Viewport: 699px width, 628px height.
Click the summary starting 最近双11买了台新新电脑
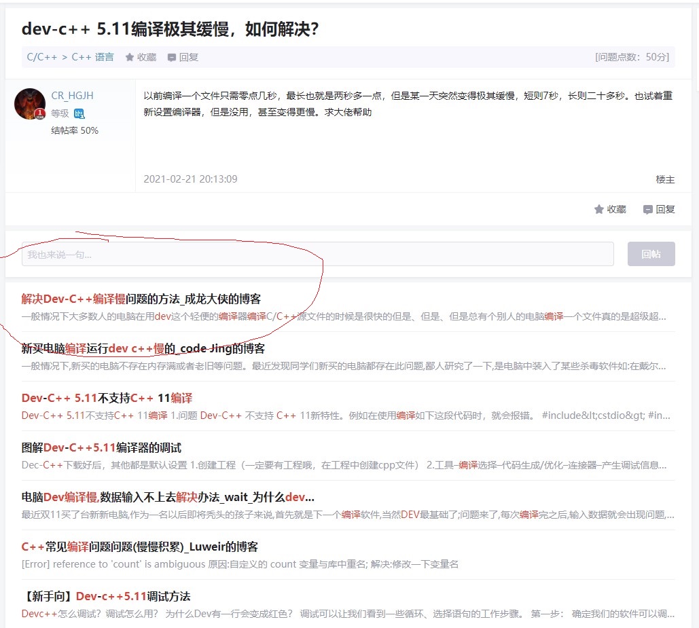tap(348, 515)
